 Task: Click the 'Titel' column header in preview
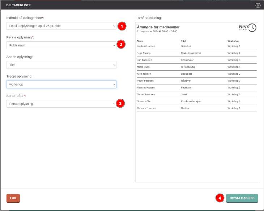coord(183,41)
